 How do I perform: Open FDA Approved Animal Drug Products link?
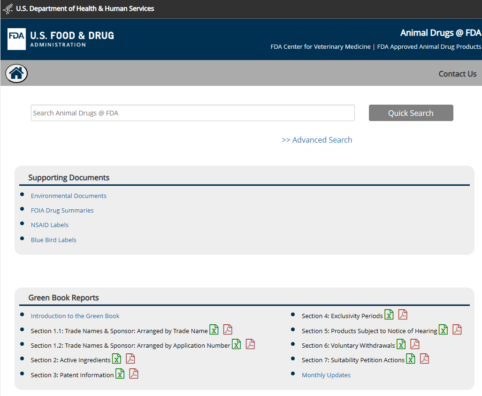click(x=429, y=47)
